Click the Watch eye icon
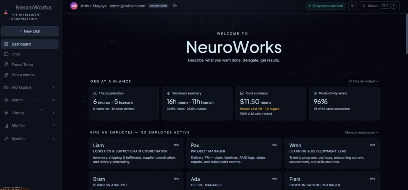 pyautogui.click(x=6, y=100)
